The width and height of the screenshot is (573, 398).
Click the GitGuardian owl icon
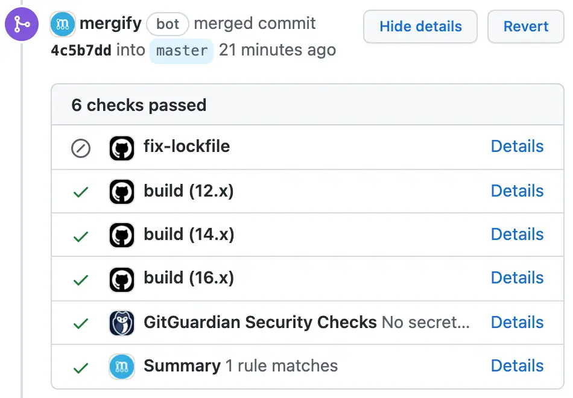pos(122,323)
